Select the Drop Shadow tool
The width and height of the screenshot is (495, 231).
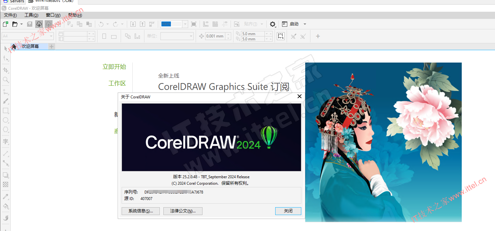click(6, 175)
